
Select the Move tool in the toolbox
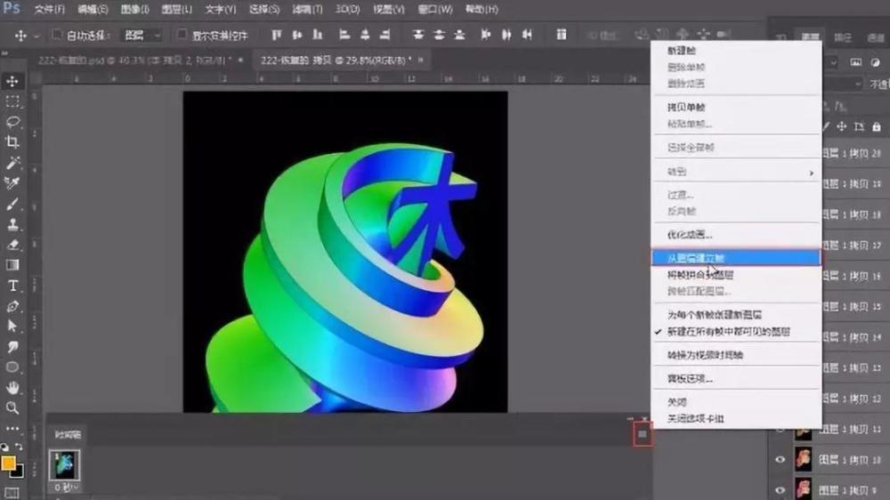coord(13,81)
